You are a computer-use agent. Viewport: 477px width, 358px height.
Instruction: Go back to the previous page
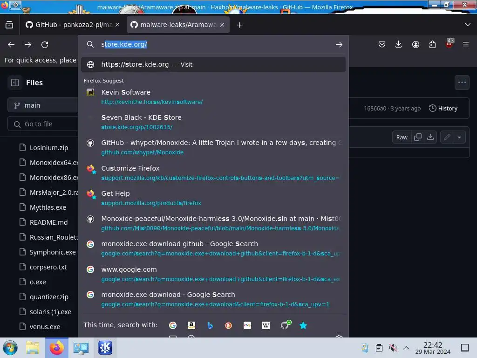[x=11, y=44]
